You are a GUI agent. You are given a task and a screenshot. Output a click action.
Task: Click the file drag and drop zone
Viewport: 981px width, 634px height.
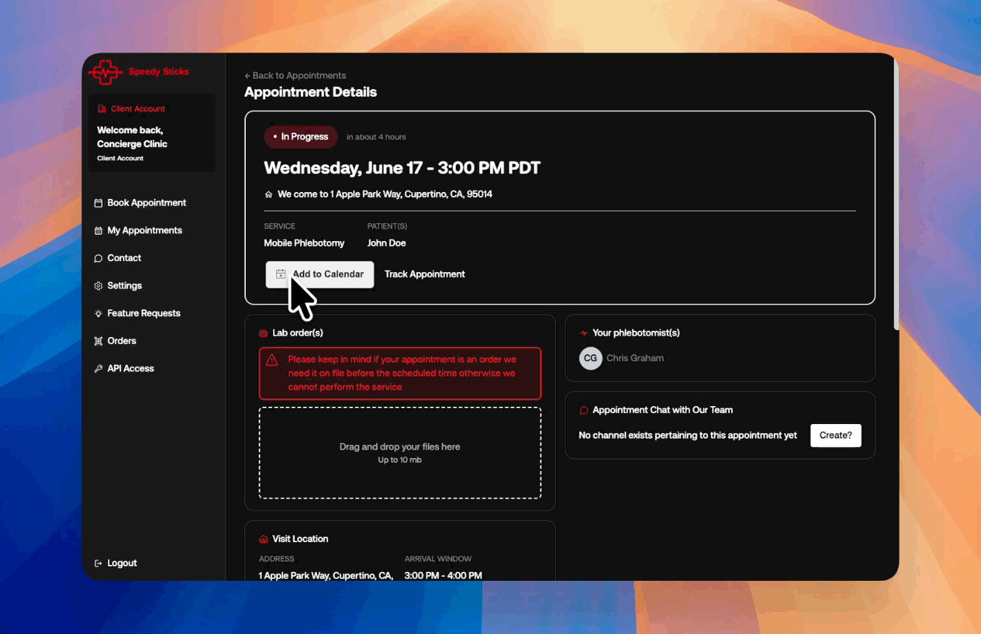[400, 453]
